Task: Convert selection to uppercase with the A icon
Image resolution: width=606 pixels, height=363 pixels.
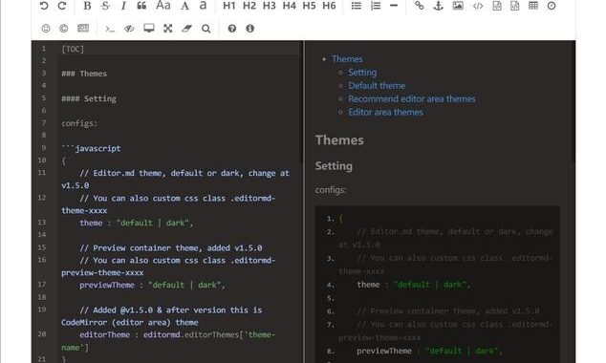Action: (x=184, y=6)
